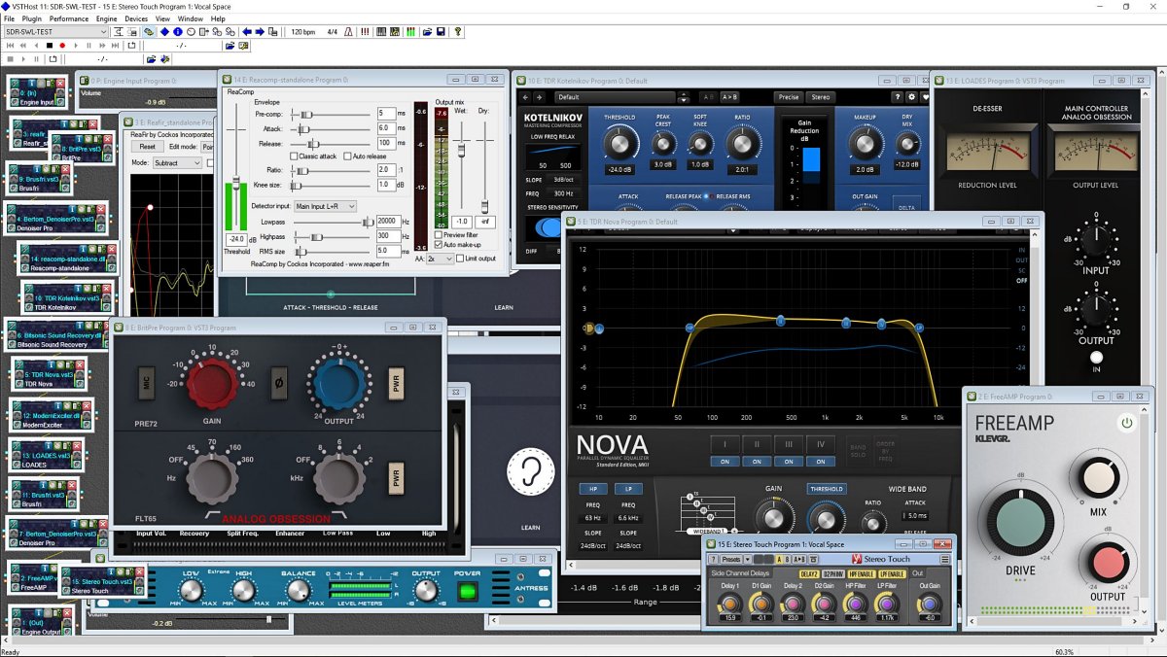
Task: Open the ReaFir Mode Subtract dropdown
Action: coord(177,163)
